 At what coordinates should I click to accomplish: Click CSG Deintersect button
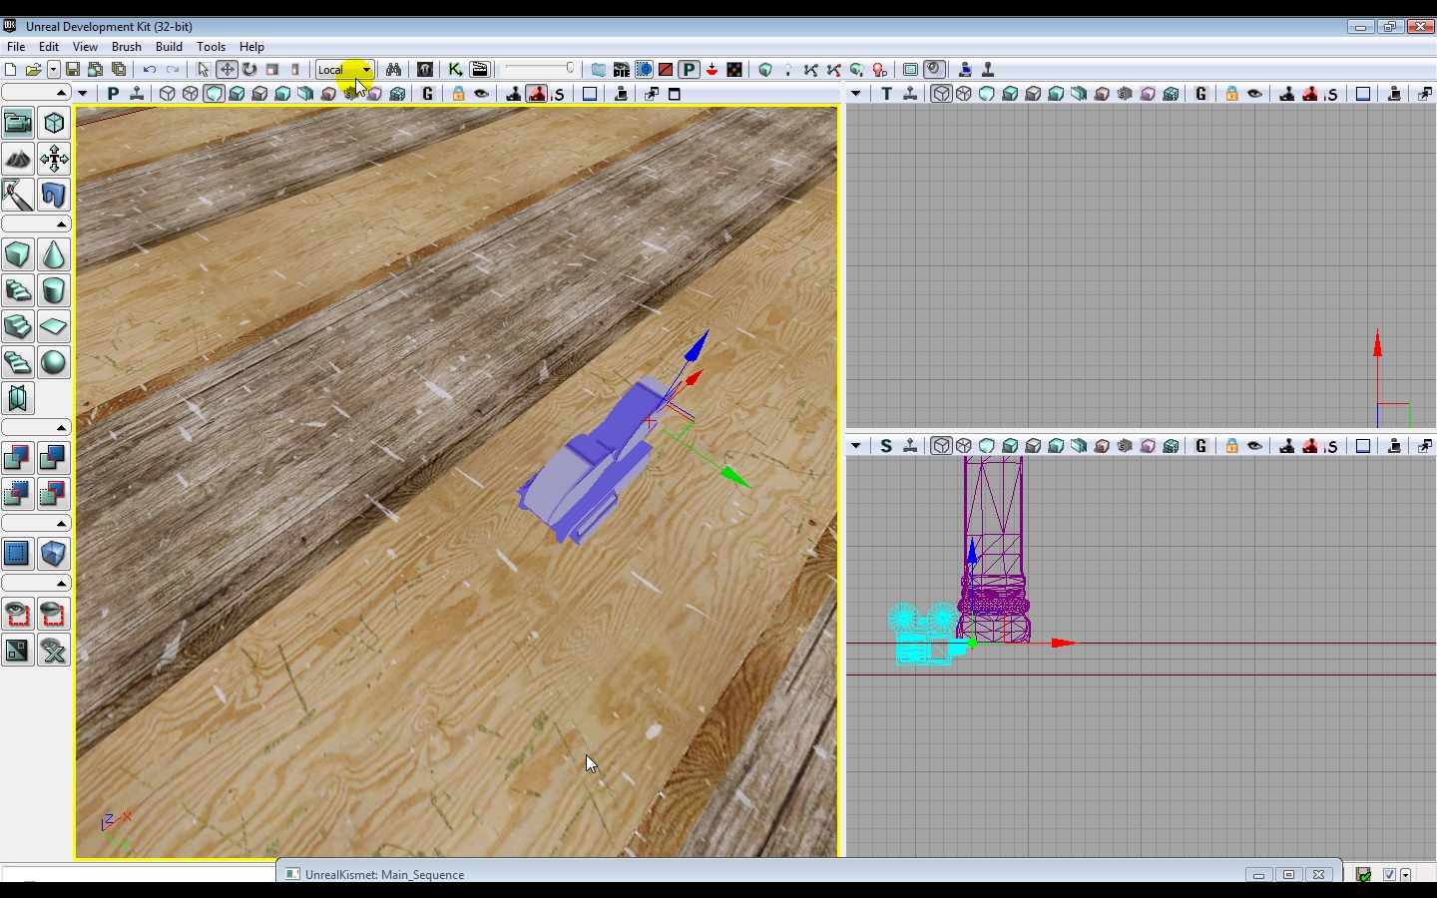(54, 494)
